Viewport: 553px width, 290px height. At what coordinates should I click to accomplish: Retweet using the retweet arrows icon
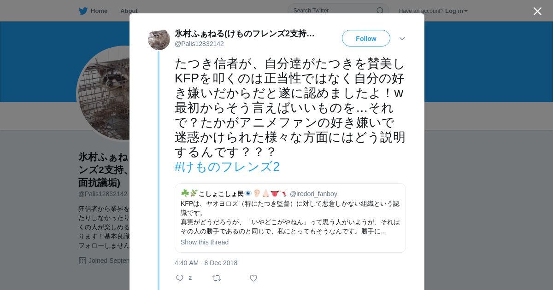point(217,278)
